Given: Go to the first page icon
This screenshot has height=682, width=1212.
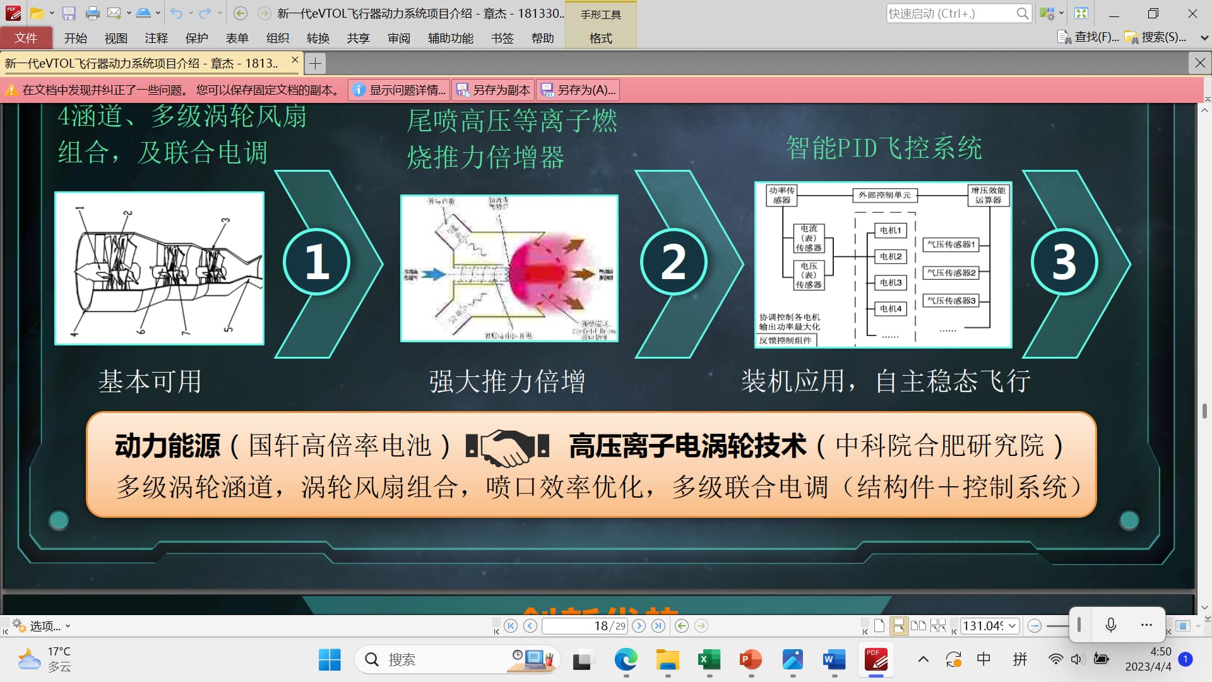Looking at the screenshot, I should 511,626.
